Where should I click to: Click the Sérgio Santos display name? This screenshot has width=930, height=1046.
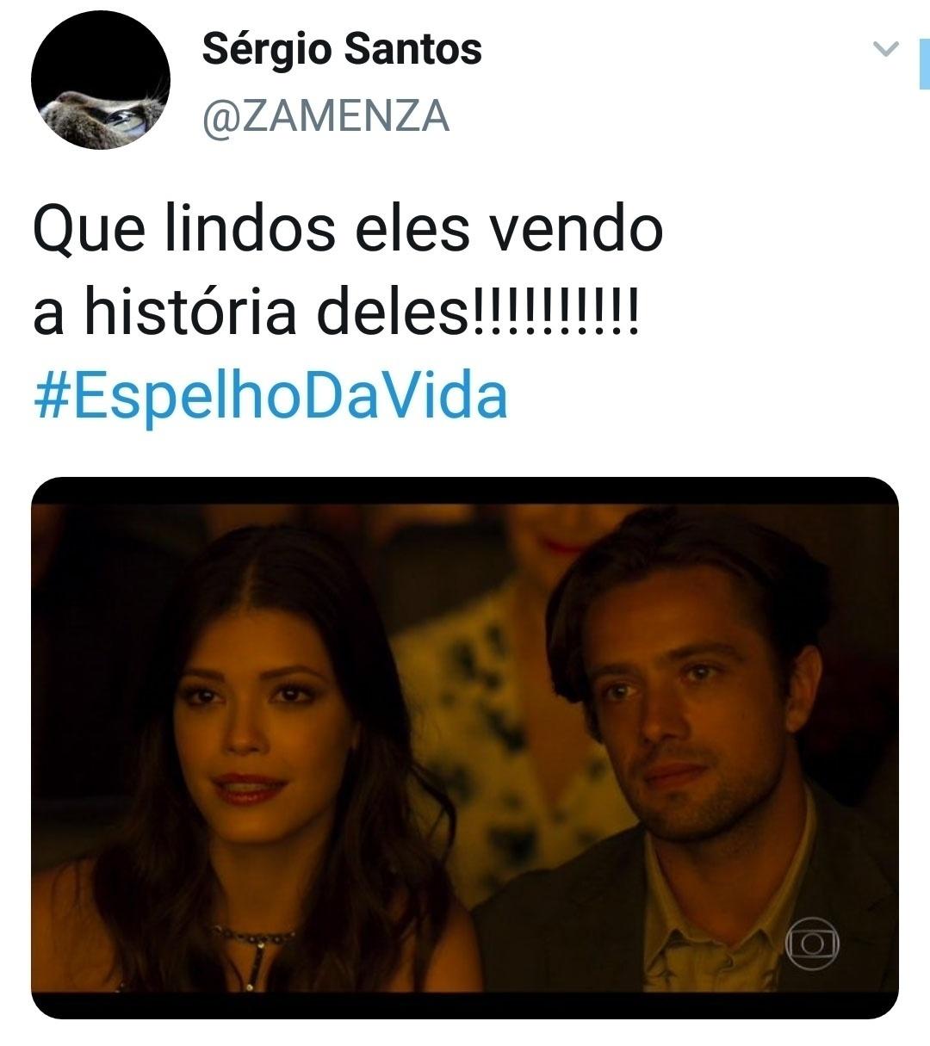click(342, 49)
